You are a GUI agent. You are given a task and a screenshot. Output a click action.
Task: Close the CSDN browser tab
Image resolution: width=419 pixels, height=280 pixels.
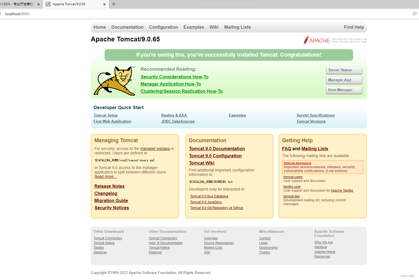coord(38,4)
